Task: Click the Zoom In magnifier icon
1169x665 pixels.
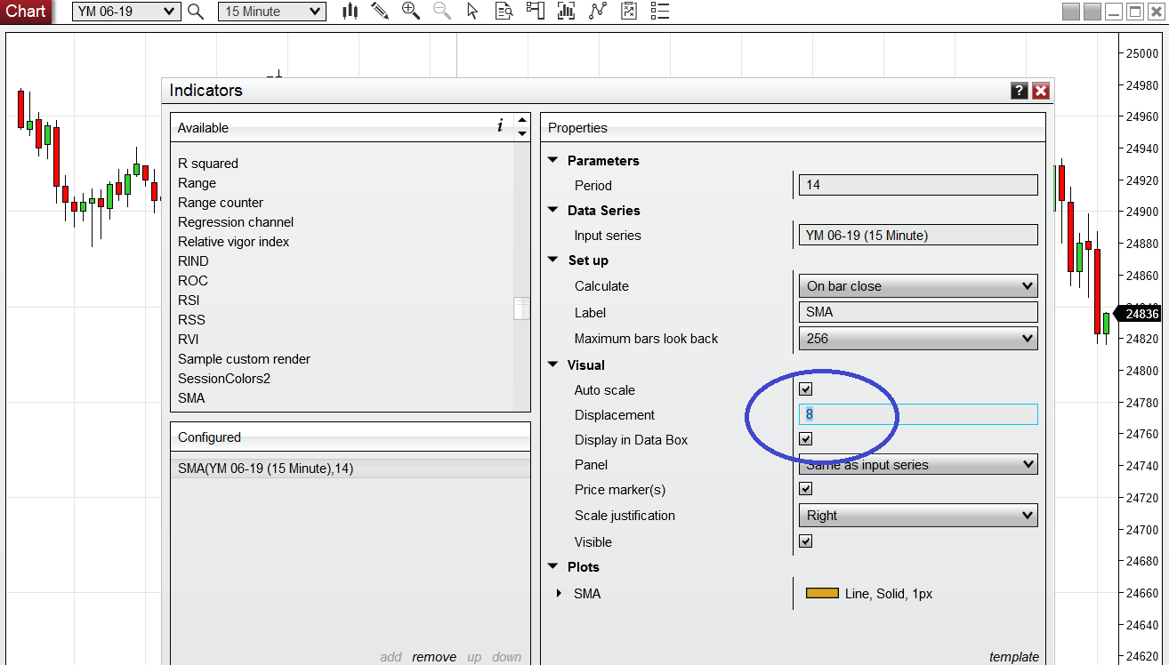Action: coord(410,12)
